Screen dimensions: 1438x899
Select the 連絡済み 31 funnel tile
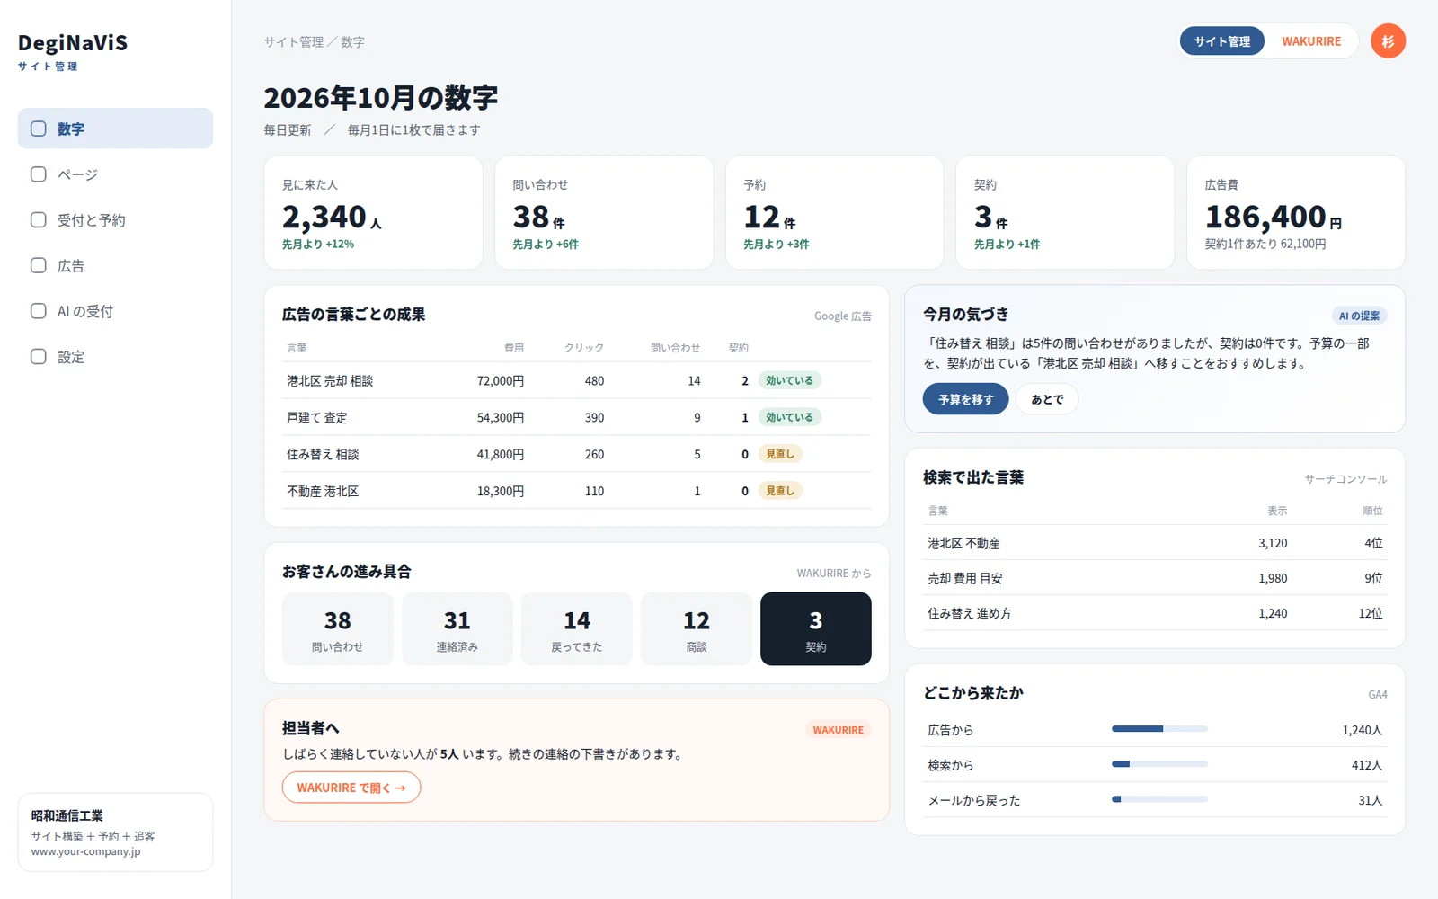coord(457,628)
